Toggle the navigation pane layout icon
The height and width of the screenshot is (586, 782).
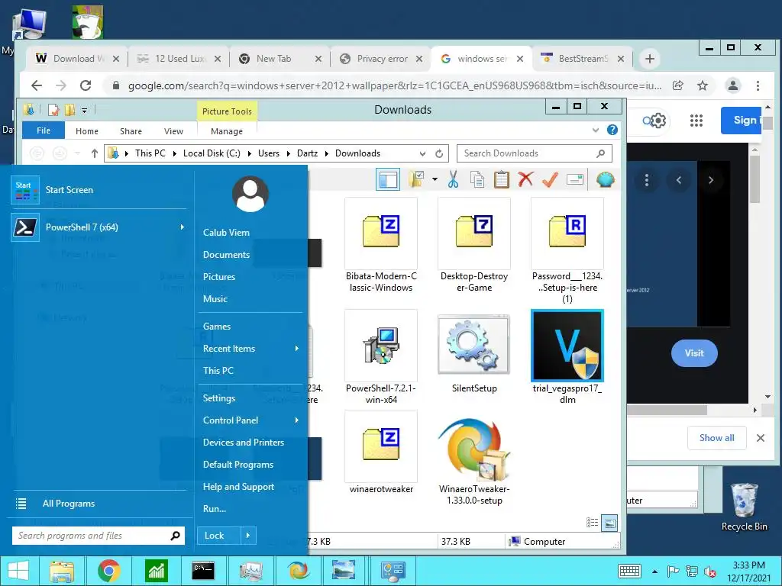point(387,179)
